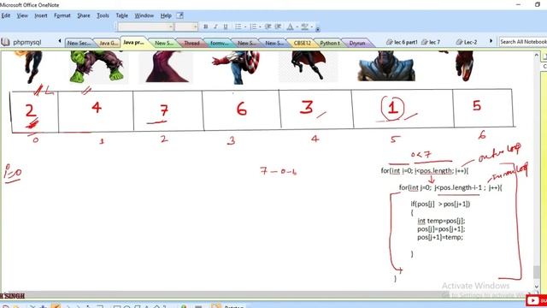Click the pos[j]=pos[j+1]; line
Screen dimensions: 547x308
441,229
